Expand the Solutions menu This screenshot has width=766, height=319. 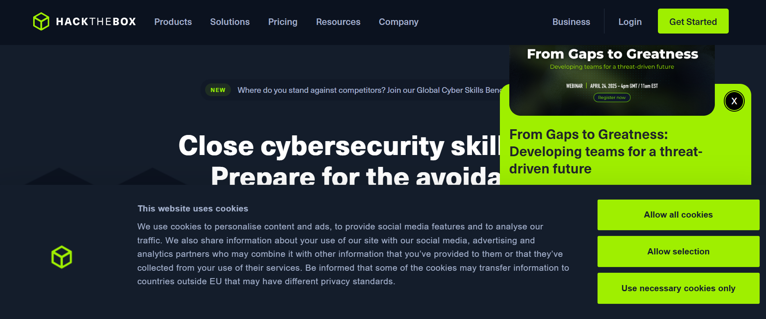[x=230, y=22]
